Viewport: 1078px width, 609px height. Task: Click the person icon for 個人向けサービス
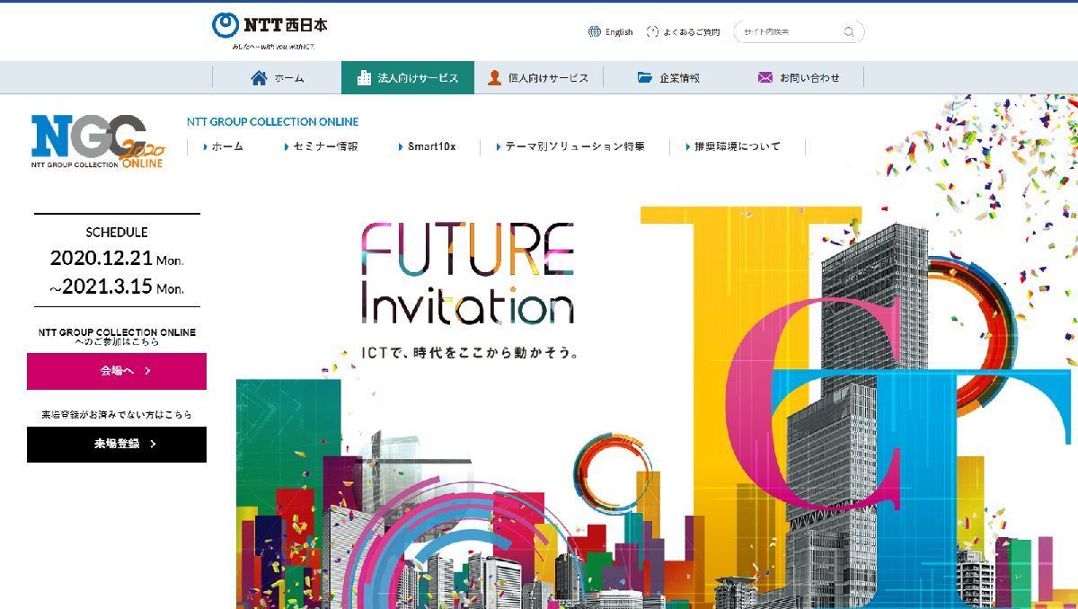point(494,78)
